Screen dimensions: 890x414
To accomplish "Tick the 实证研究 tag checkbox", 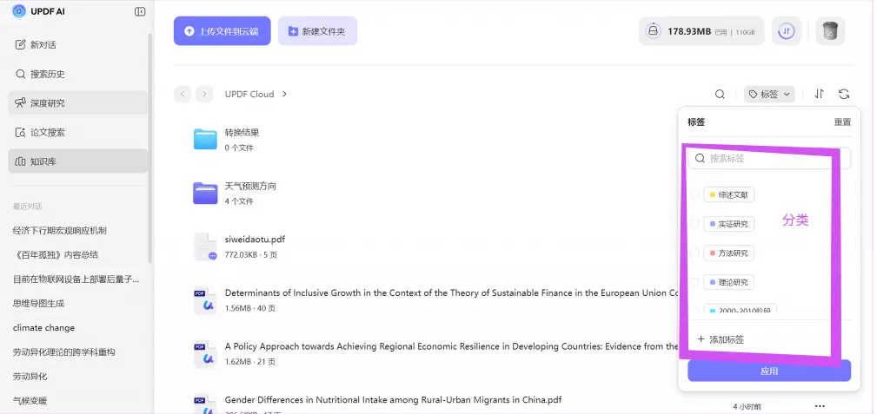I will (694, 224).
